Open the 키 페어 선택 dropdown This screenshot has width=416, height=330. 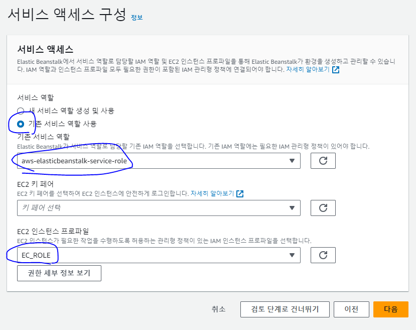(159, 208)
